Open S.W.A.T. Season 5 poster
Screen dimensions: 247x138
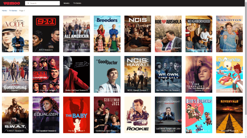pyautogui.click(x=15, y=115)
